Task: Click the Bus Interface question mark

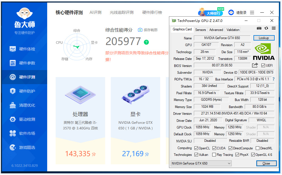Action: click(273, 79)
